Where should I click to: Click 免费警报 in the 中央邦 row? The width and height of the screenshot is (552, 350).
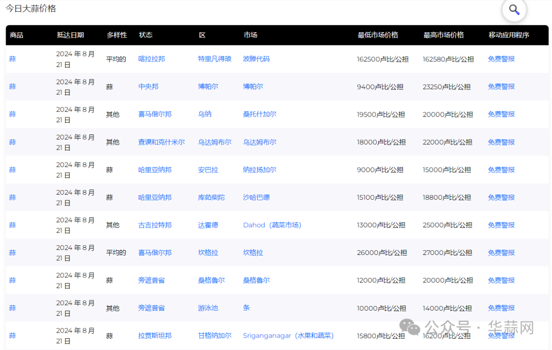(x=501, y=86)
